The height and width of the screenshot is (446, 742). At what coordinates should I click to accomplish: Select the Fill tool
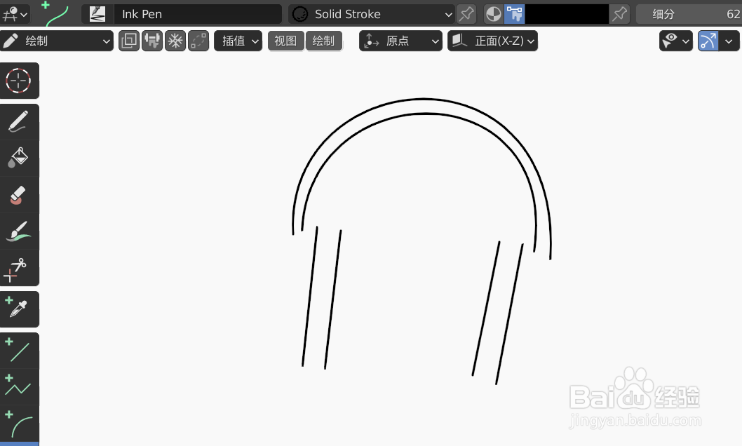[x=19, y=158]
